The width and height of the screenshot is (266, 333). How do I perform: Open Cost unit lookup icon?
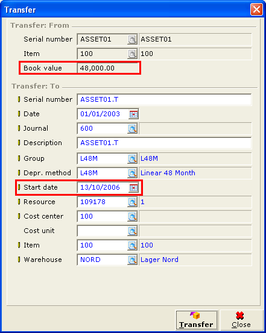click(x=132, y=231)
